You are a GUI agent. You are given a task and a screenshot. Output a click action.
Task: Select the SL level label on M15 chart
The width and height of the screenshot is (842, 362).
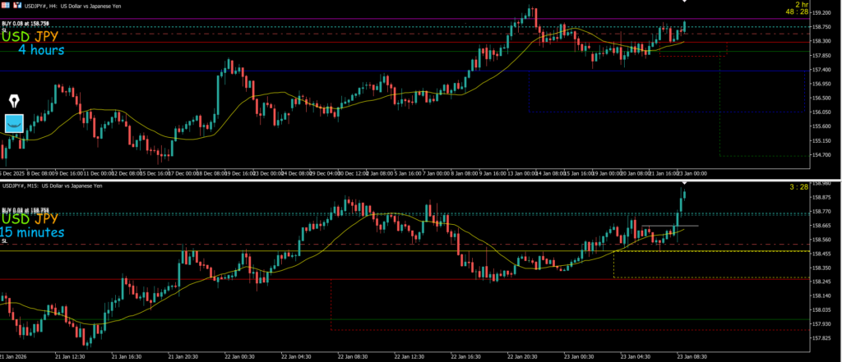pos(4,241)
